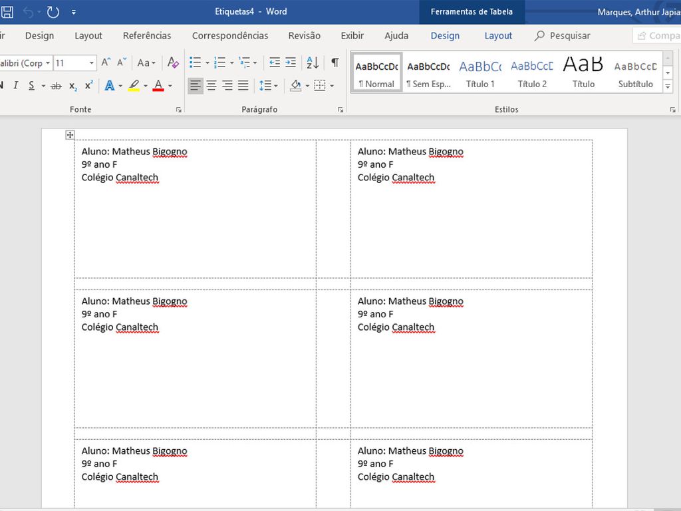The width and height of the screenshot is (681, 511).
Task: Open multilevel list menu
Action: (248, 63)
